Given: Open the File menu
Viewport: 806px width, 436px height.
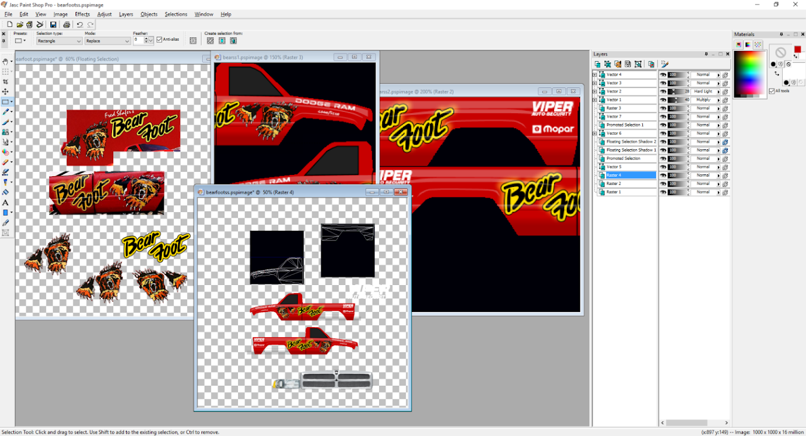Looking at the screenshot, I should 9,14.
